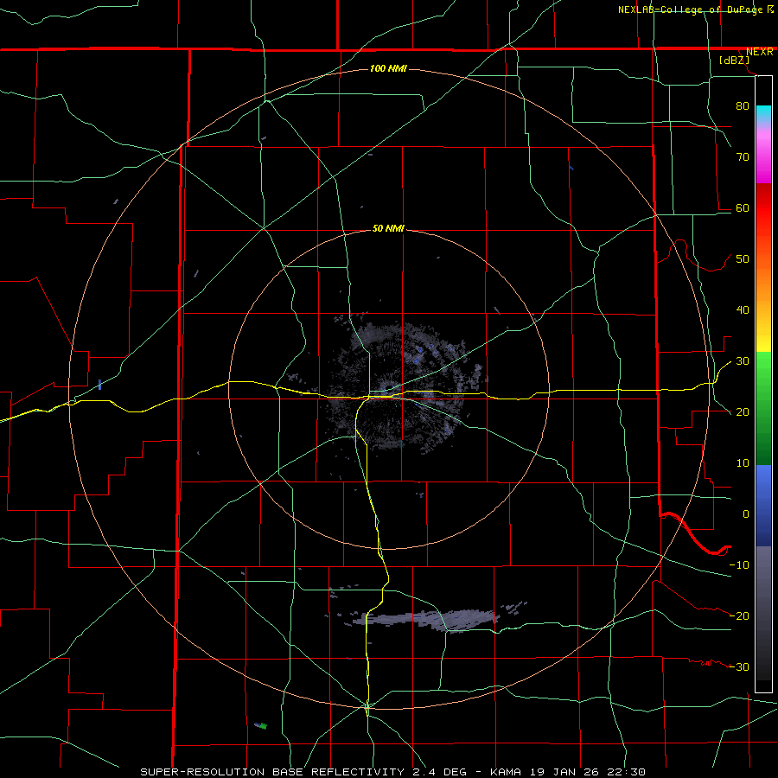778x778 pixels.
Task: Click the -30 value on color scale
Action: 739,666
